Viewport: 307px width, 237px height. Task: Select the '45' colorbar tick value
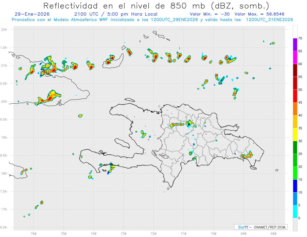tap(300, 103)
